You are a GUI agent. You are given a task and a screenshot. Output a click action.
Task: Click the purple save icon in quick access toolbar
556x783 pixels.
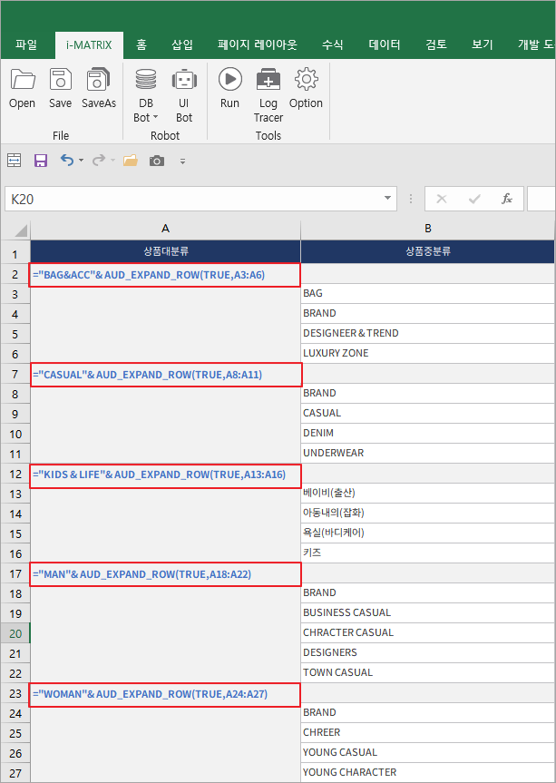40,161
